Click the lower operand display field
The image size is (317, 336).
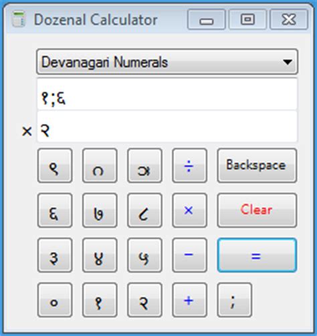(167, 126)
